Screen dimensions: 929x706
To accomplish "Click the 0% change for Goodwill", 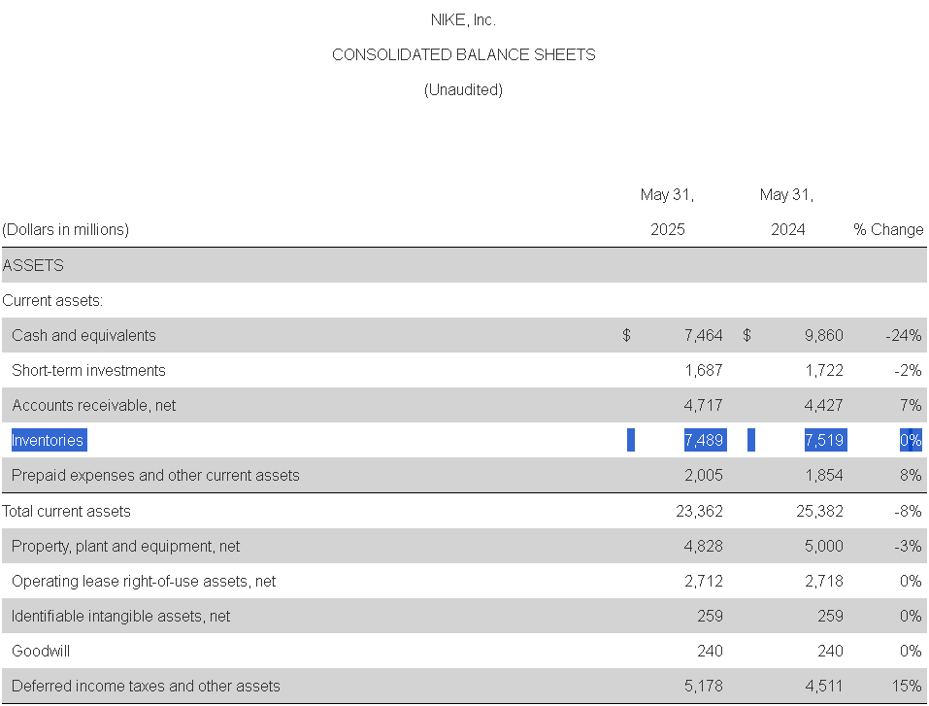I will (911, 651).
